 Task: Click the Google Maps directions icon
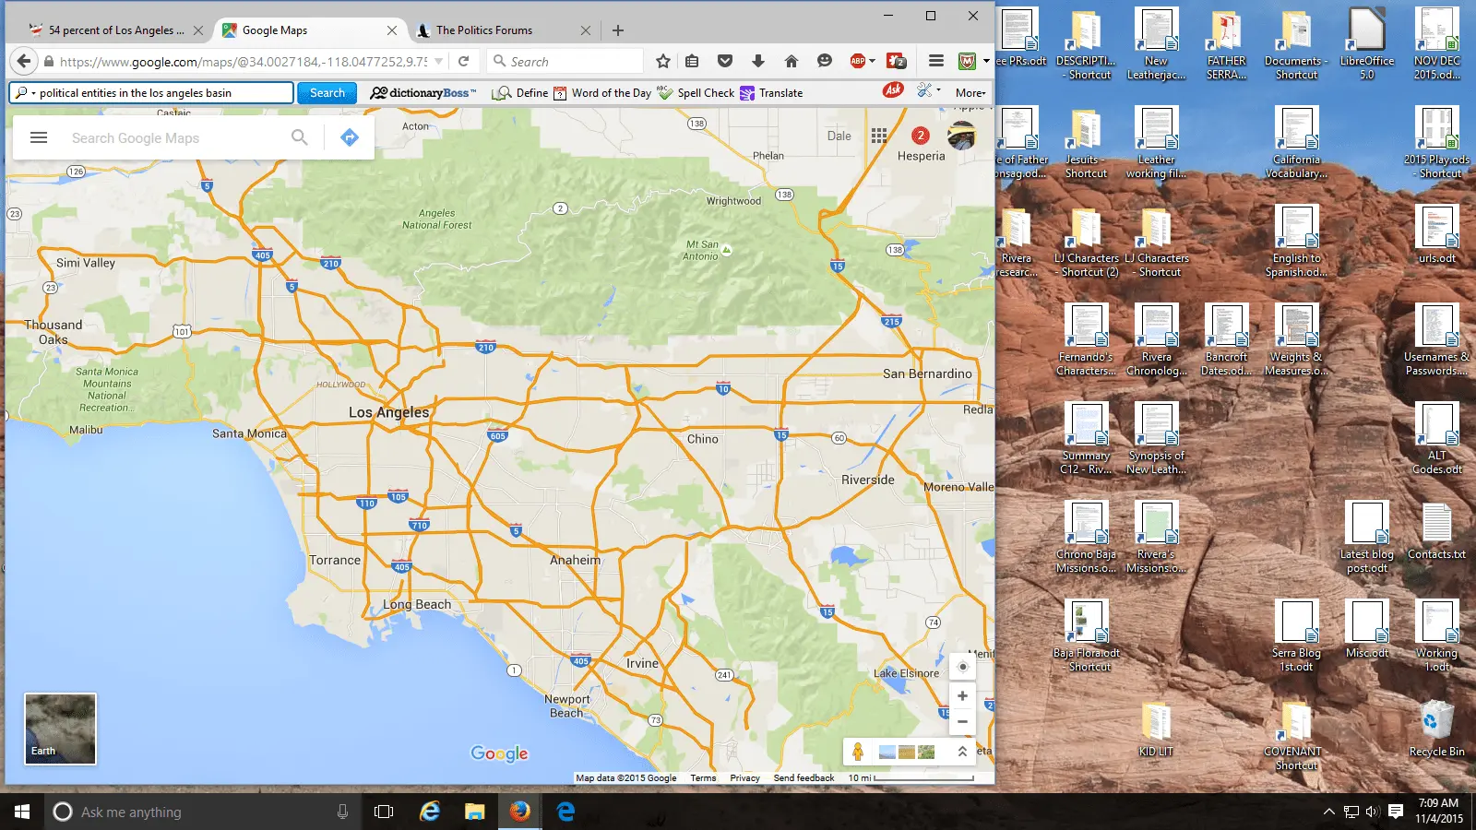(350, 137)
